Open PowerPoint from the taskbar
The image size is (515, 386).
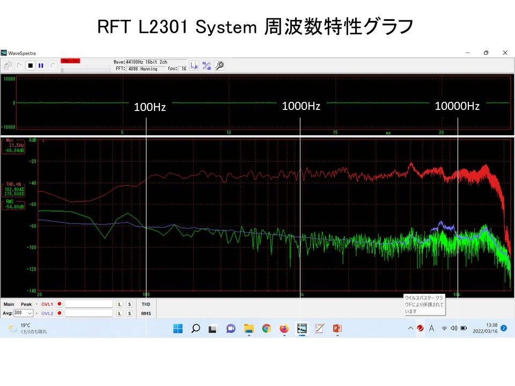(337, 328)
